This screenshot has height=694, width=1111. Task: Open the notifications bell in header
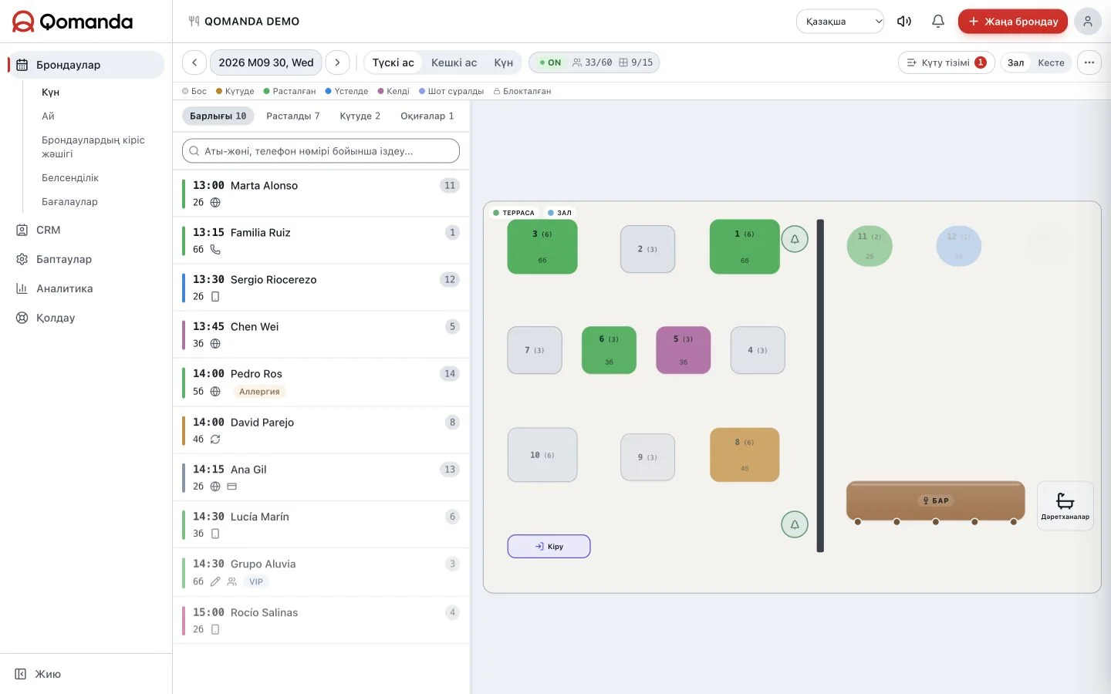pos(937,22)
